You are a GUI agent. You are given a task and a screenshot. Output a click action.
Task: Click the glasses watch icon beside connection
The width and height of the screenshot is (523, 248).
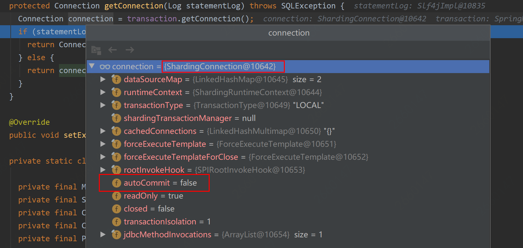click(x=105, y=67)
